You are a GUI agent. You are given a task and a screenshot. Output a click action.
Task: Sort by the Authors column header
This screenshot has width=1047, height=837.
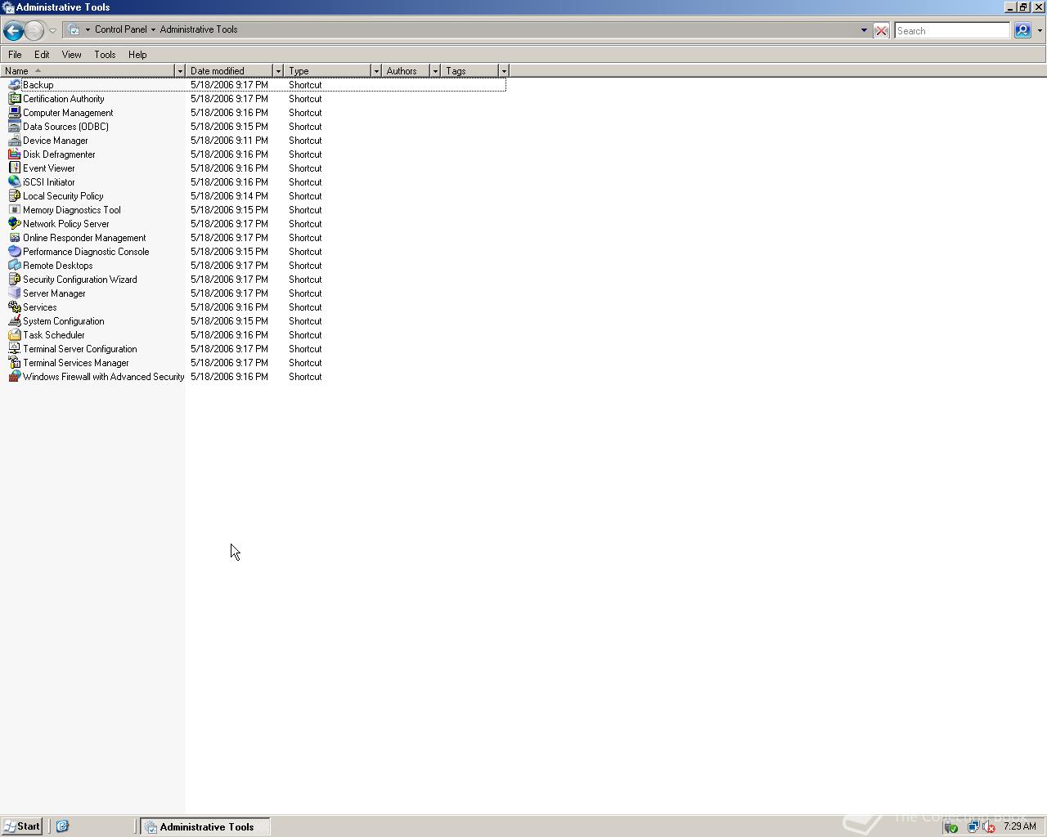[x=407, y=71]
